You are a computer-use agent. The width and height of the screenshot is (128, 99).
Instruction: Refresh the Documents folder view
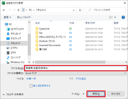point(80,10)
